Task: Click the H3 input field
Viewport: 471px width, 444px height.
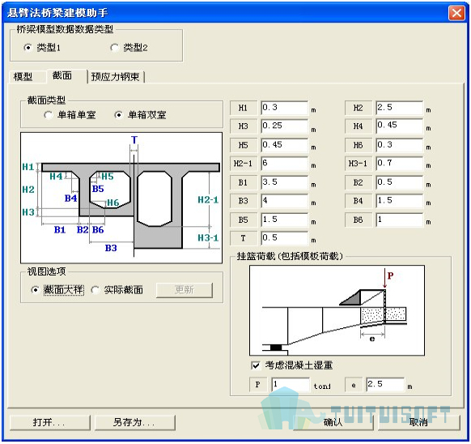Action: (285, 126)
